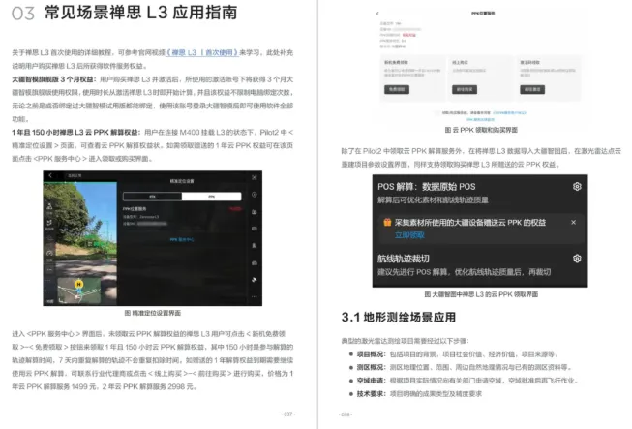Viewport: 632px width, 429px height.
Task: Click the top icon in Pilot2 left sidebar
Action: pos(49,207)
